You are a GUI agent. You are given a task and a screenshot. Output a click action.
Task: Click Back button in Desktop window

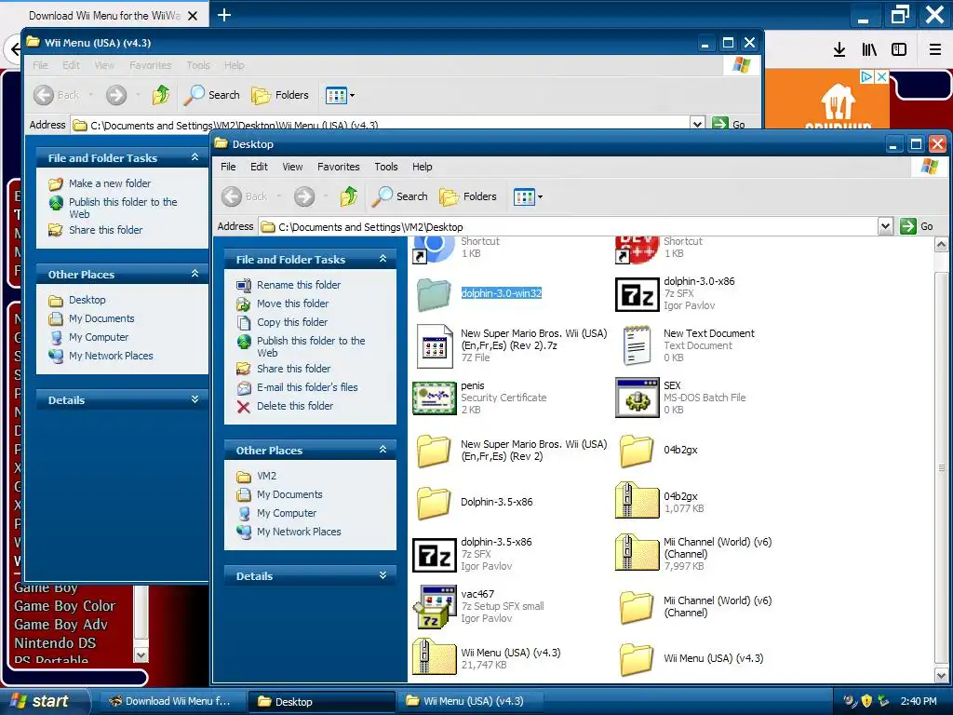tap(245, 196)
